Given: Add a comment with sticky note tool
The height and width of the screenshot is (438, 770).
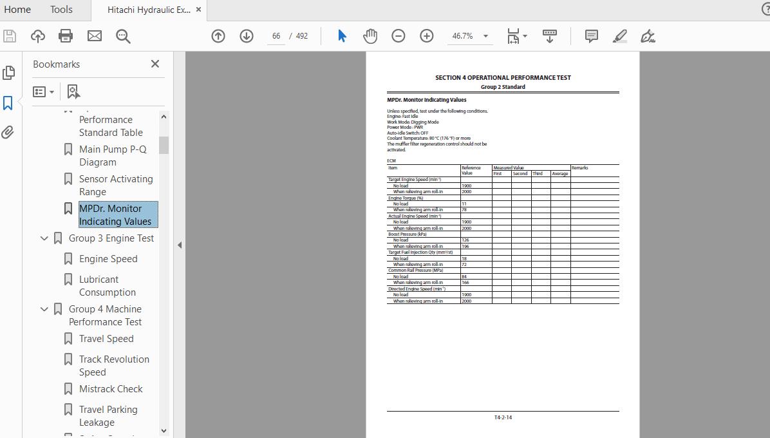Looking at the screenshot, I should (x=591, y=36).
